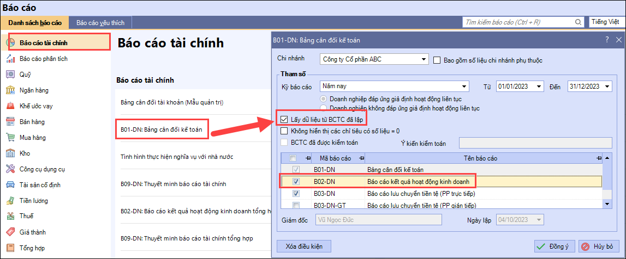Viewport: 626px width, 259px height.
Task: Select the Bán hàng sales icon
Action: tap(10, 122)
